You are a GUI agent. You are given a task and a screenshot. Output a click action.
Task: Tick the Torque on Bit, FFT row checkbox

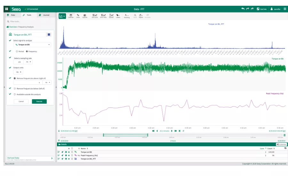pos(72,159)
